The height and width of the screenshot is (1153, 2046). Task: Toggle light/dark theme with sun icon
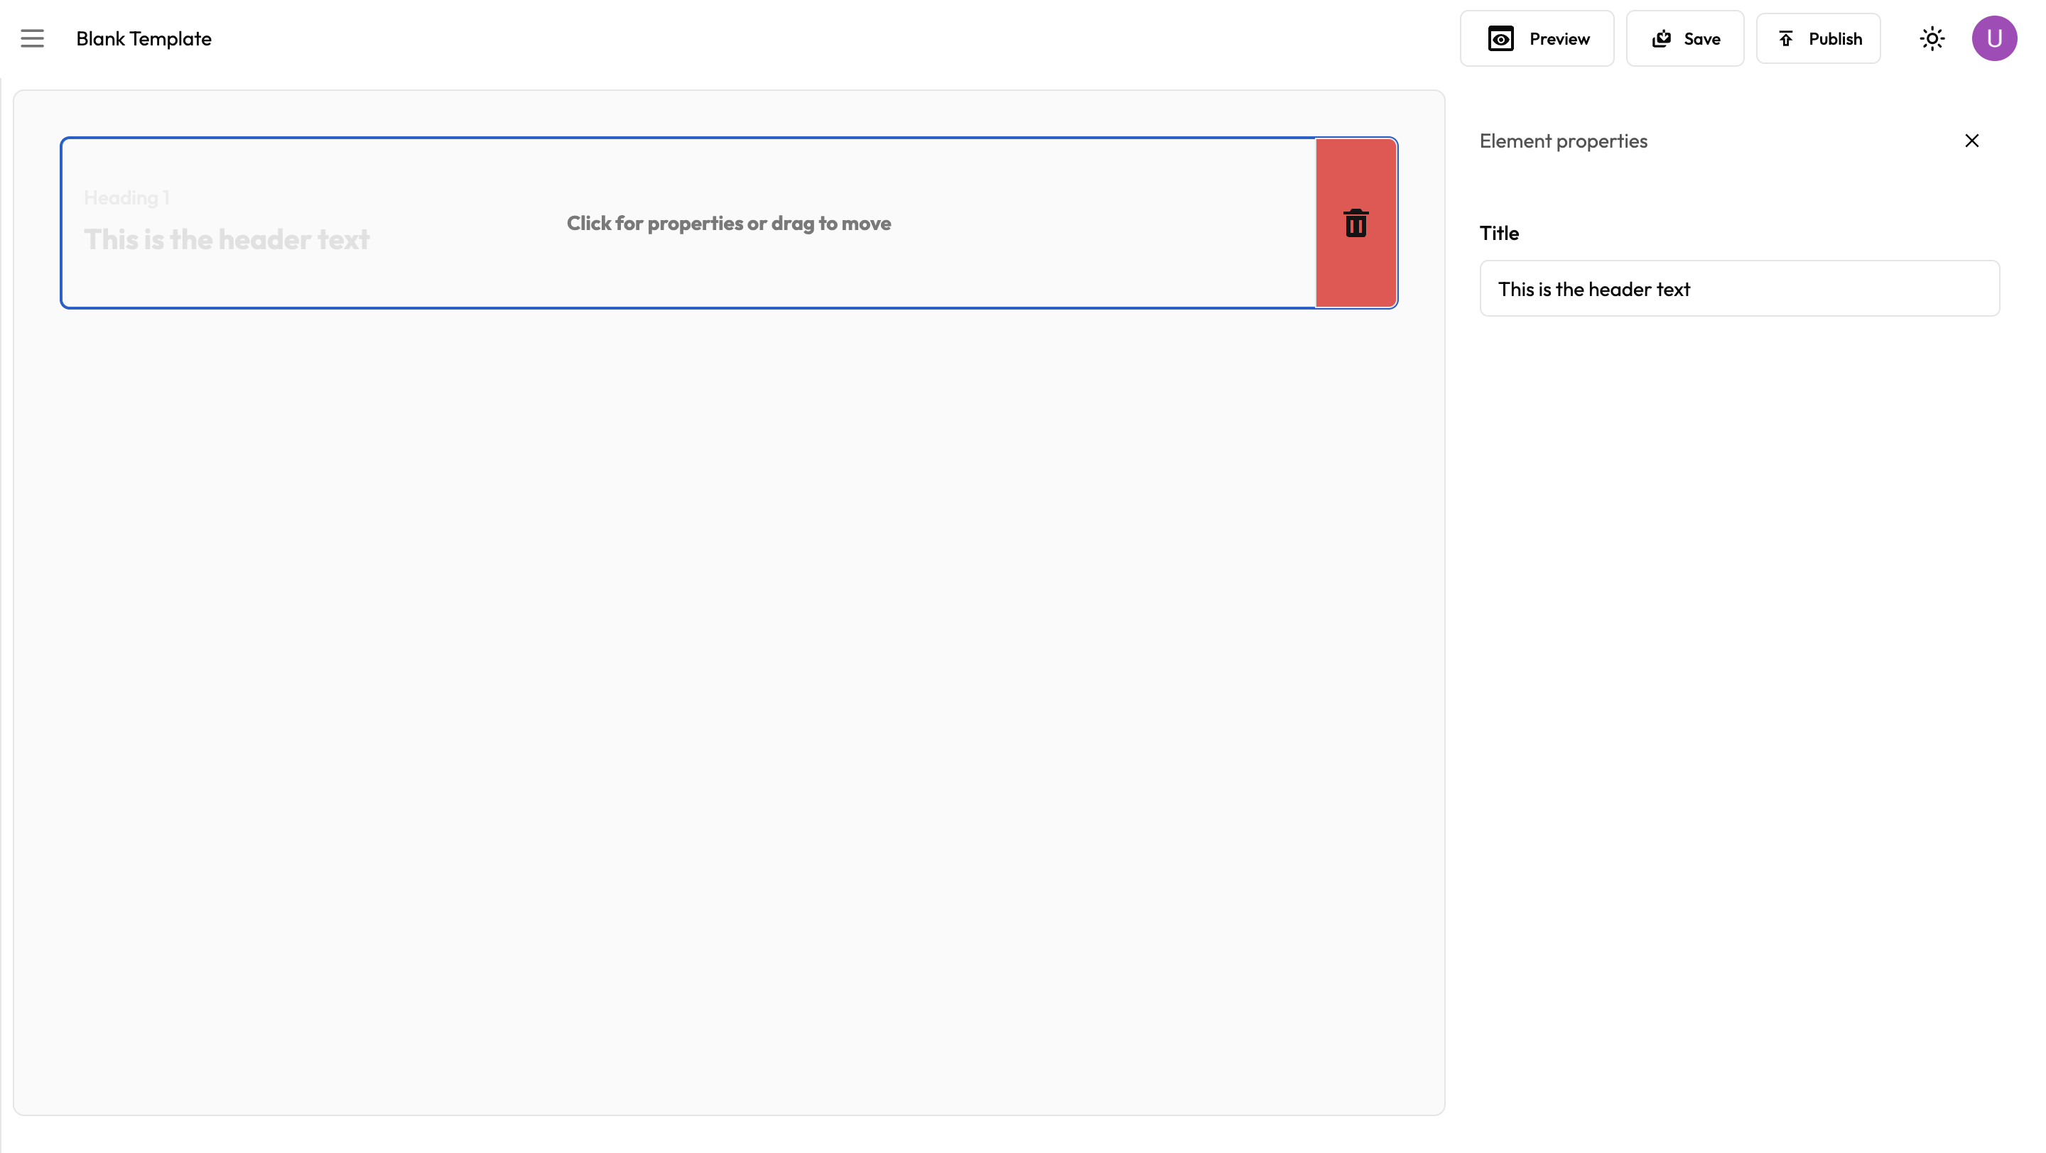click(1932, 39)
